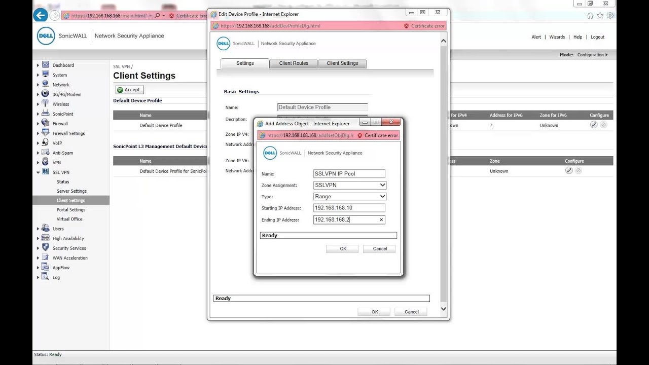
Task: Open the Anti-Spam envelope icon
Action: click(46, 153)
